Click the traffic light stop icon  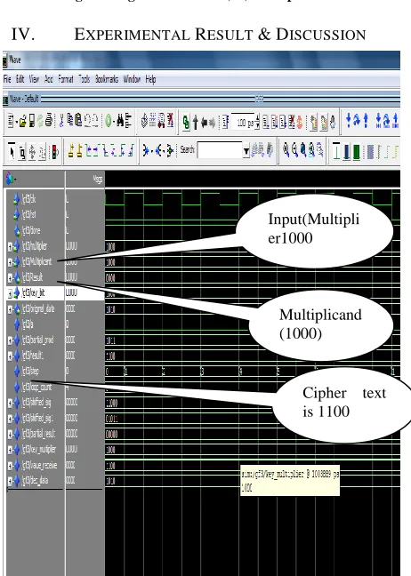pyautogui.click(x=55, y=151)
